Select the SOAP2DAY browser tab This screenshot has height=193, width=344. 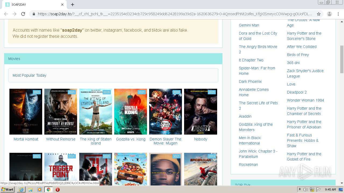(34, 5)
